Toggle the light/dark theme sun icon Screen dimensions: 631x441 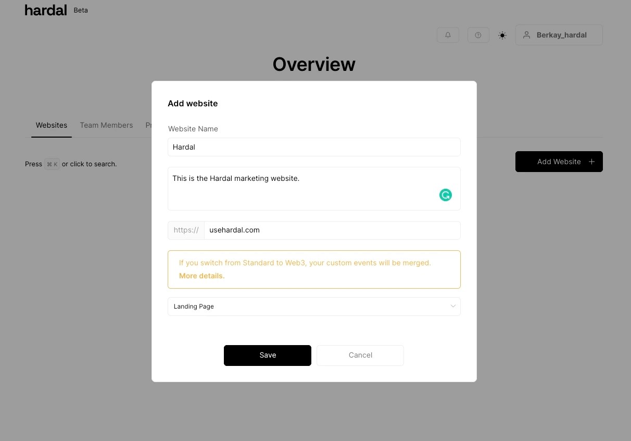pyautogui.click(x=502, y=35)
